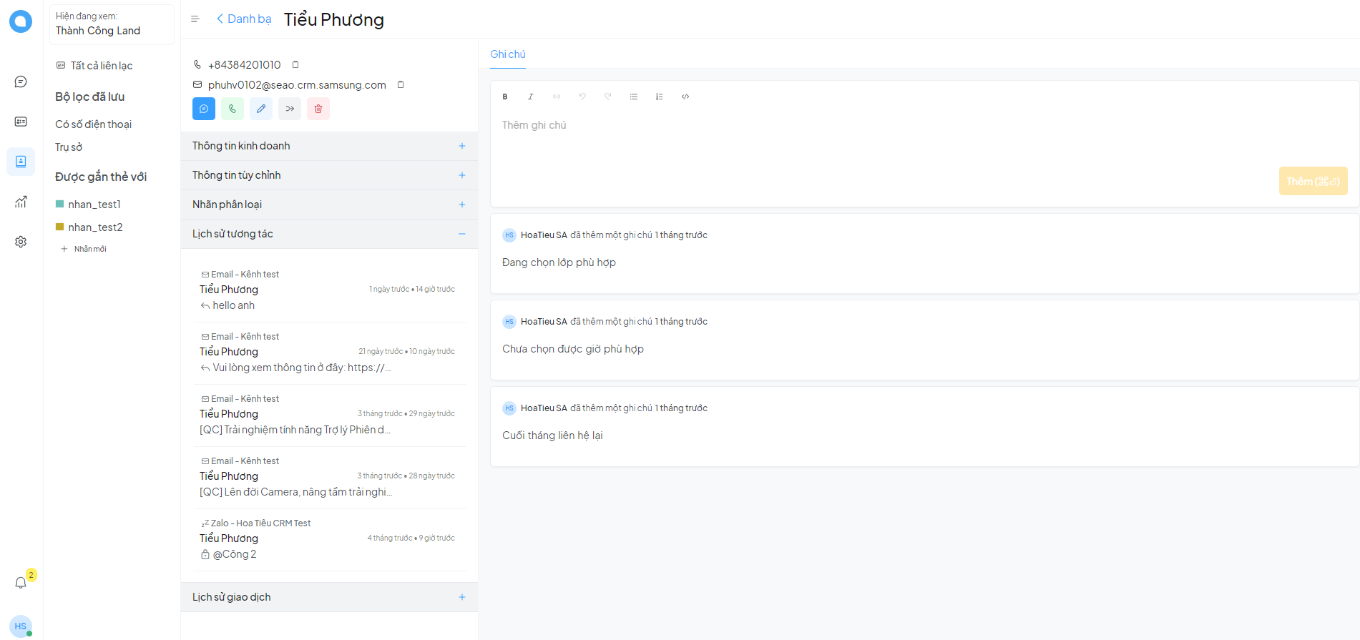
Task: Go back to Danh bạ list
Action: (244, 19)
